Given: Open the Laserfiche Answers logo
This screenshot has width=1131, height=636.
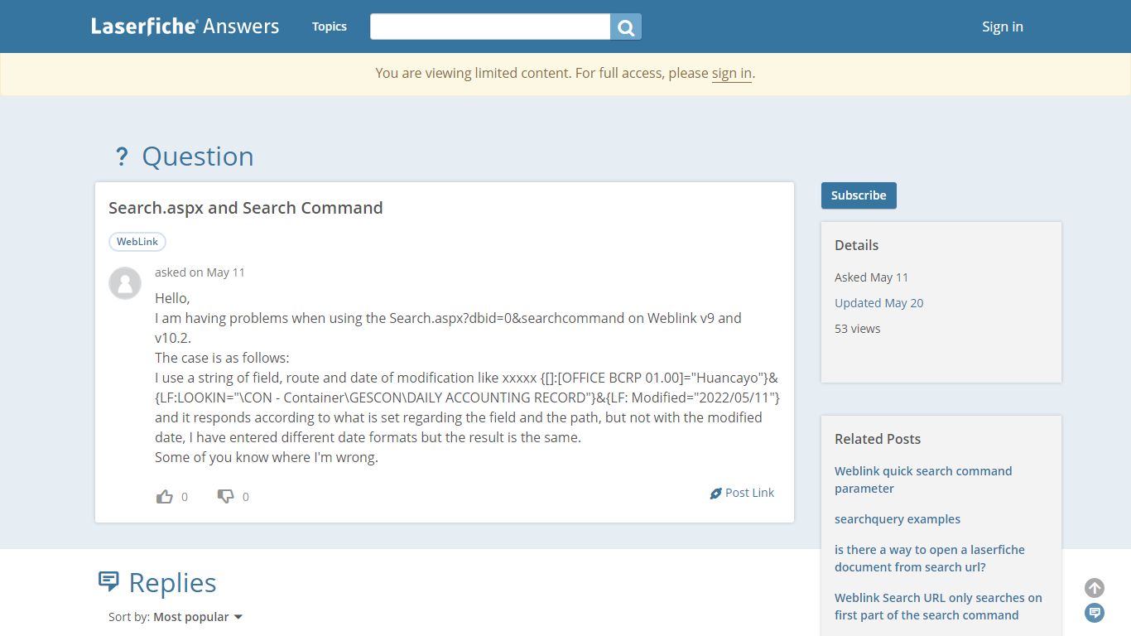Looking at the screenshot, I should [185, 26].
